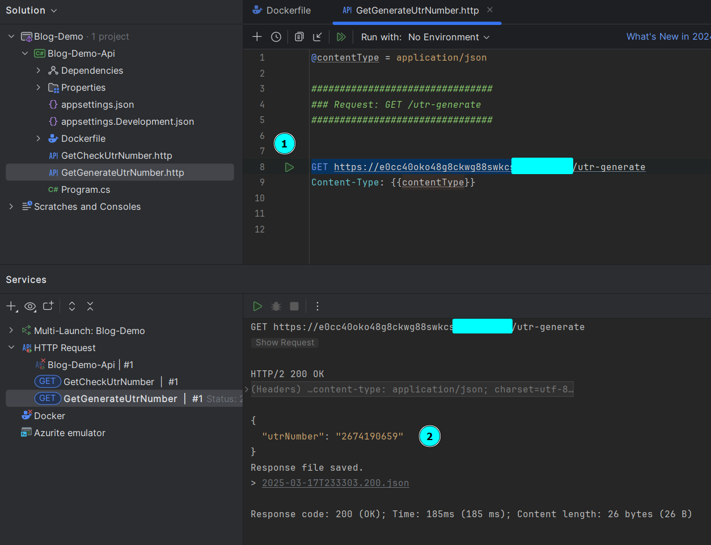Rerun the request with the green play icon
The height and width of the screenshot is (545, 711).
pyautogui.click(x=257, y=306)
